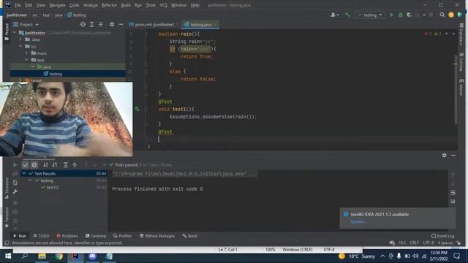Viewport: 468px width, 263px height.
Task: Locate opened file crosshair icon in Project panel
Action: pyautogui.click(x=83, y=24)
